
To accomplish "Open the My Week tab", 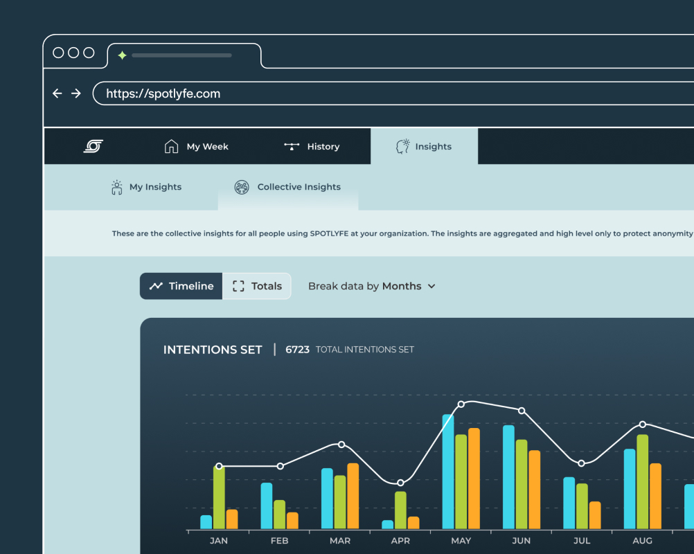I will coord(207,147).
